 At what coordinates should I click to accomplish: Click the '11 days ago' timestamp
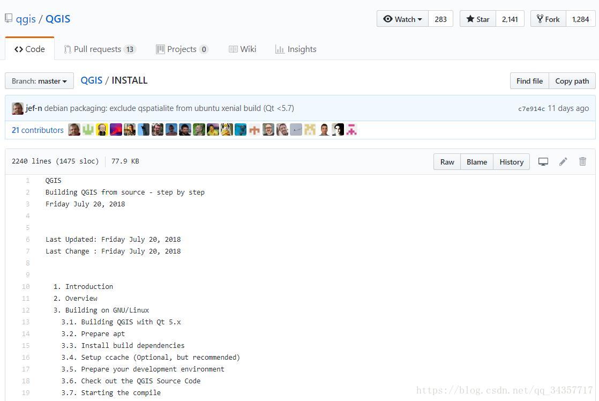pyautogui.click(x=568, y=108)
